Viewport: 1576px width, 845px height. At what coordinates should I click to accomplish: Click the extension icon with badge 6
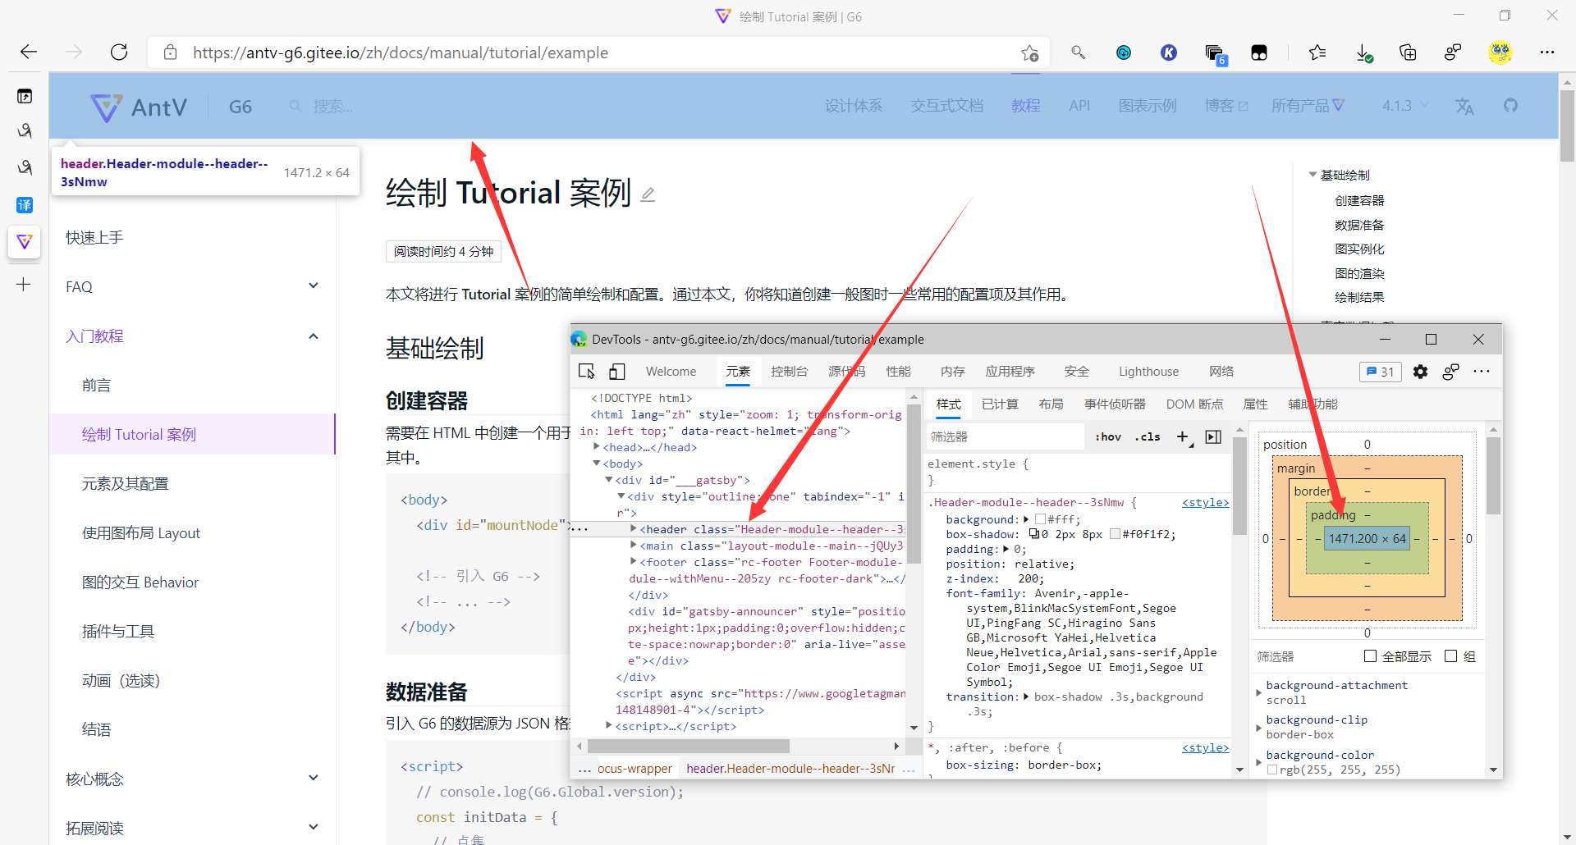tap(1215, 54)
